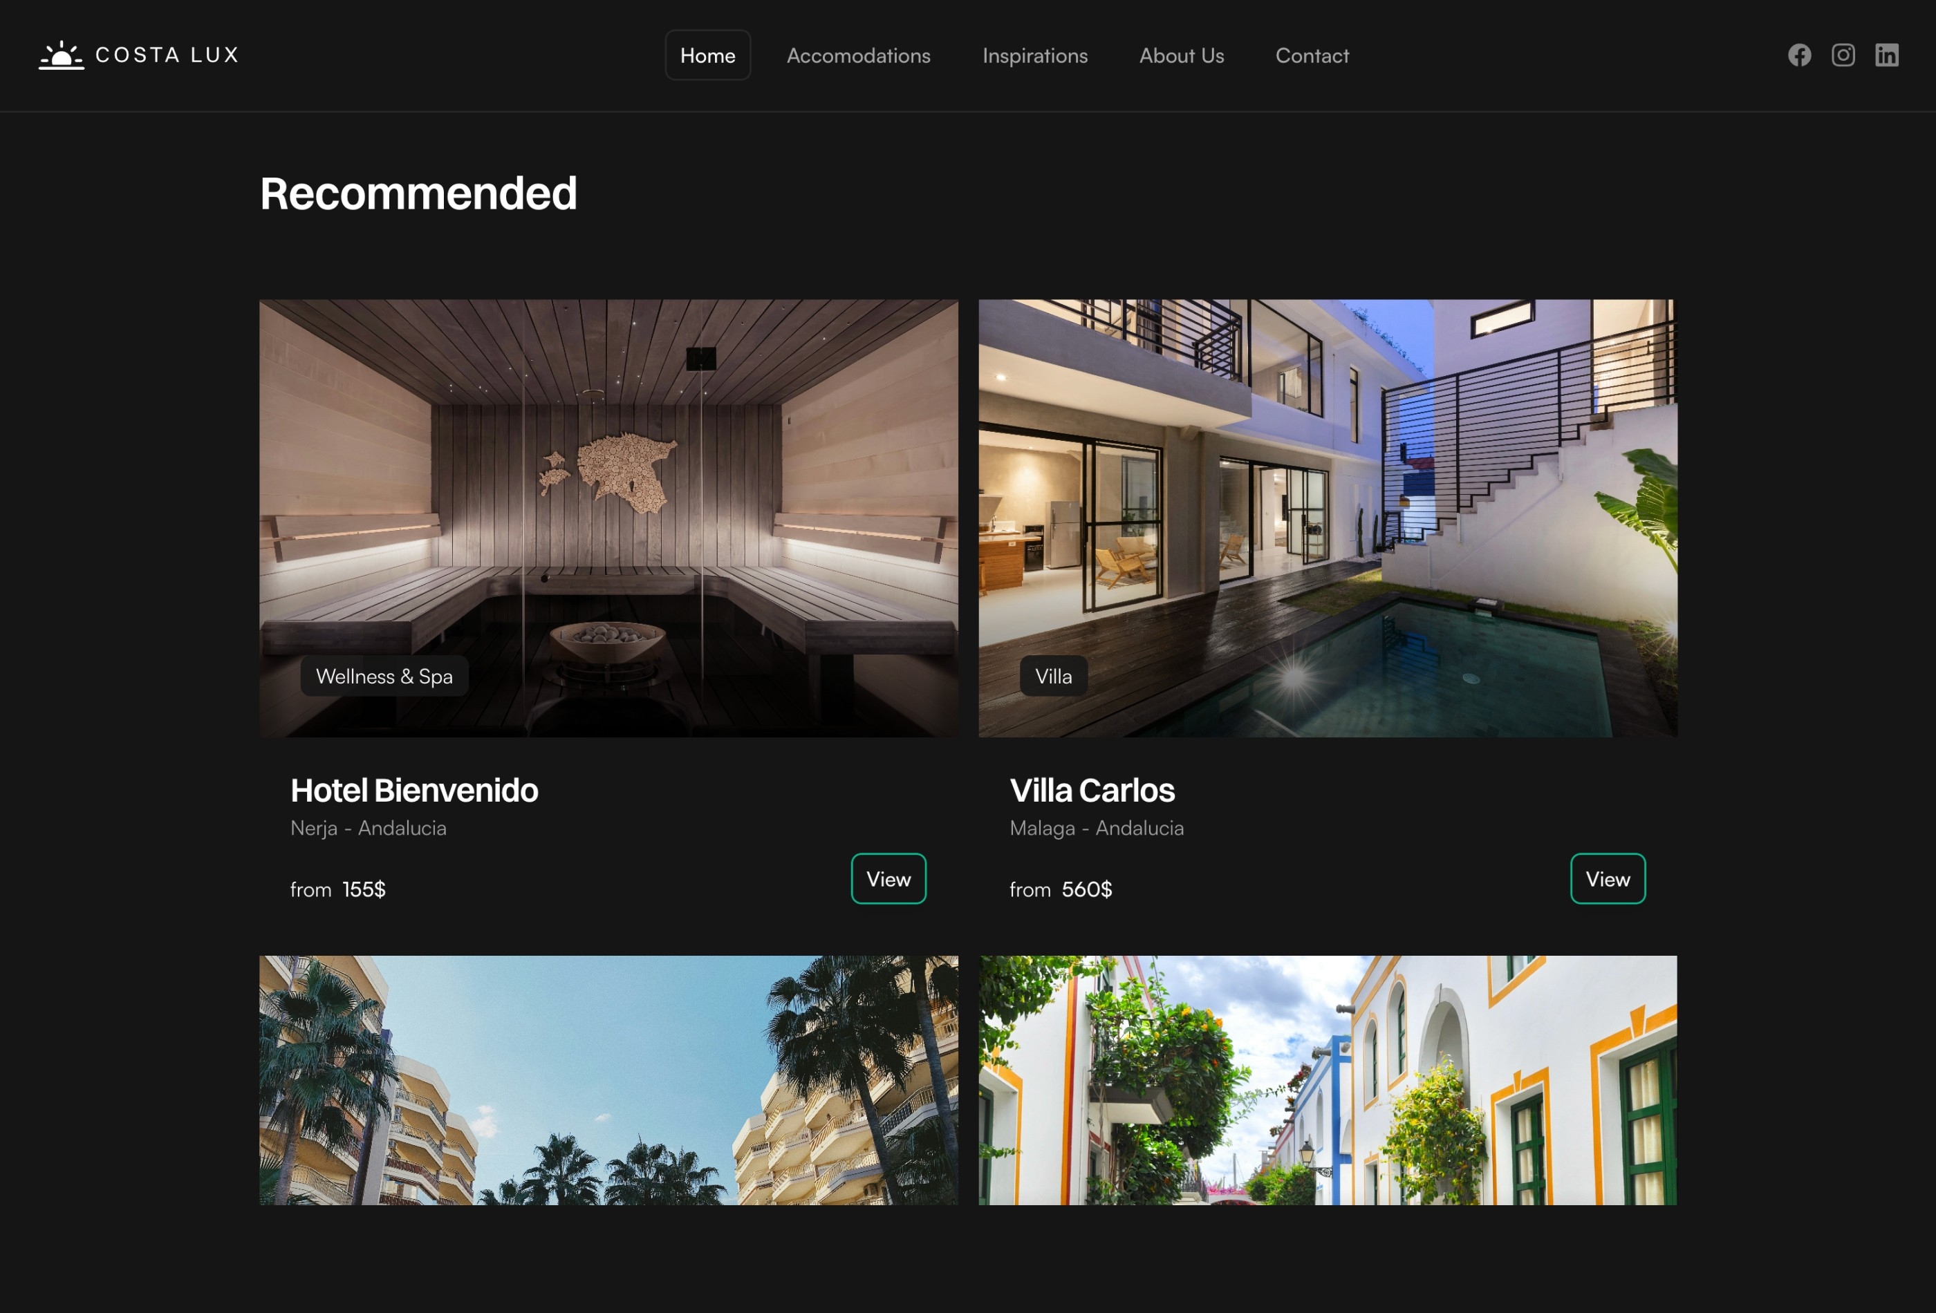1936x1313 pixels.
Task: Click View button for Hotel Bienvenido
Action: tap(888, 878)
